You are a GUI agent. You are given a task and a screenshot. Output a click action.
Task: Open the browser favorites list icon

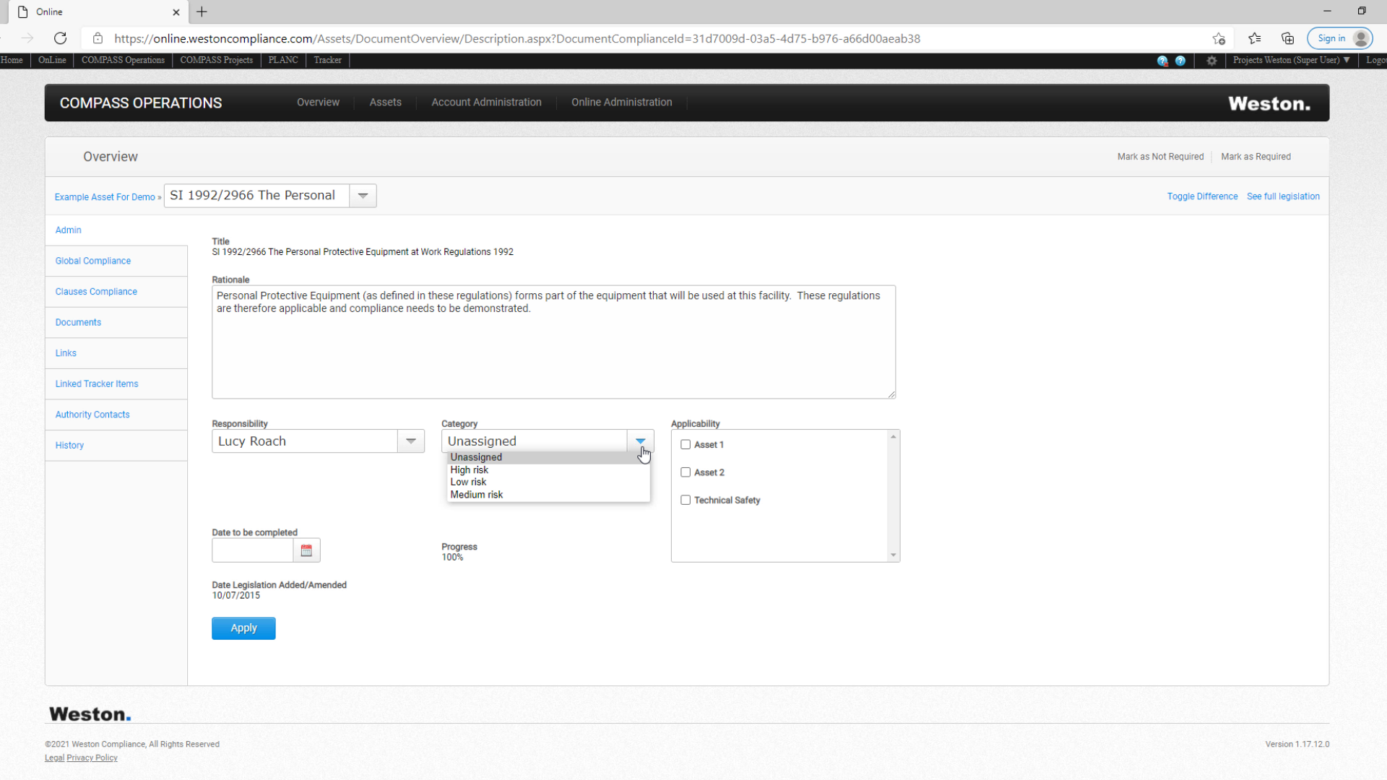coord(1254,38)
